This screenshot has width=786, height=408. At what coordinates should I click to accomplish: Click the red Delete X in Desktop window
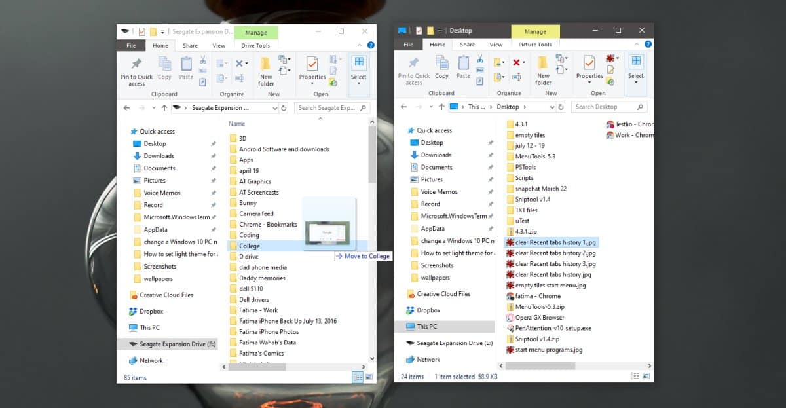coord(515,62)
